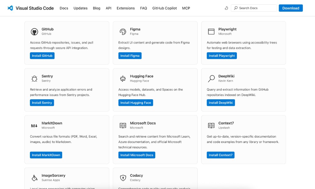Image resolution: width=315 pixels, height=189 pixels.
Task: Click the Figma server logo icon
Action: [123, 31]
